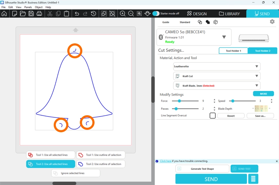Click the 'Click here' connection help link
The image size is (279, 185).
coord(166,161)
